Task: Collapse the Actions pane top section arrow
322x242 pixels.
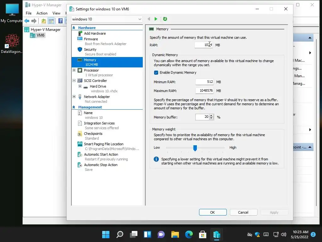Action: [x=310, y=38]
